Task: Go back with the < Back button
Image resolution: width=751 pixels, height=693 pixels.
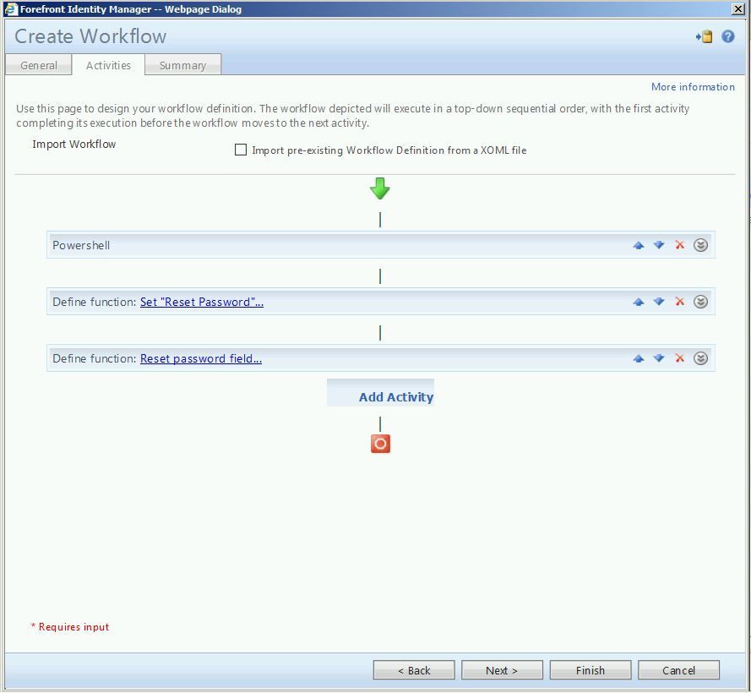Action: [x=414, y=670]
